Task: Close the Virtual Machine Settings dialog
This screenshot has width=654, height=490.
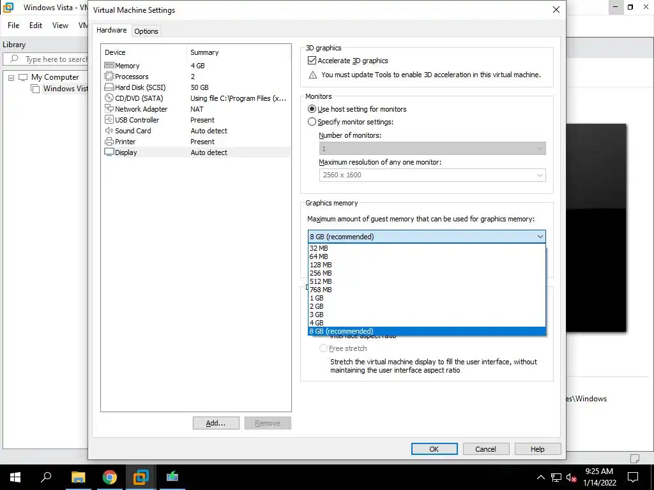Action: 556,10
